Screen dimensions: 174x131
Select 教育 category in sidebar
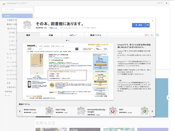click(x=9, y=83)
